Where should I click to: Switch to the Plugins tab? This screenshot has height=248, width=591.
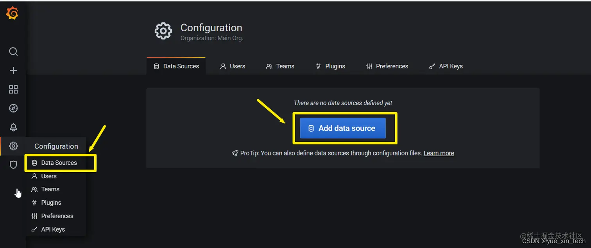tap(330, 66)
